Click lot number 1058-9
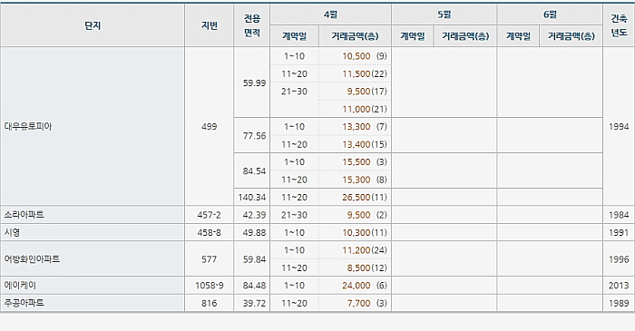This screenshot has height=331, width=635. pos(209,286)
